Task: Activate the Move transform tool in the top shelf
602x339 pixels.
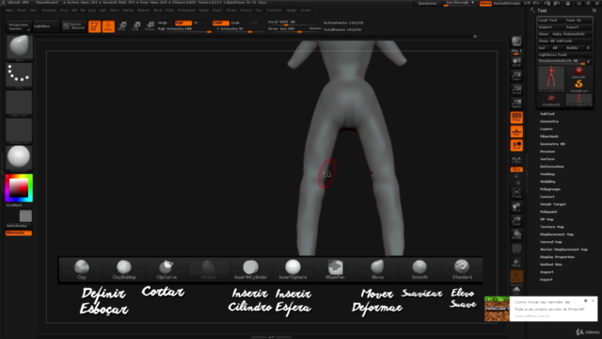Action: point(122,26)
